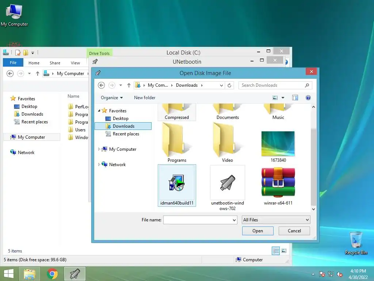Select Recent places in dialog sidebar

(123, 134)
